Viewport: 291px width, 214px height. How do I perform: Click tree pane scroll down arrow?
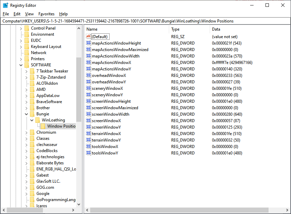tap(79, 204)
